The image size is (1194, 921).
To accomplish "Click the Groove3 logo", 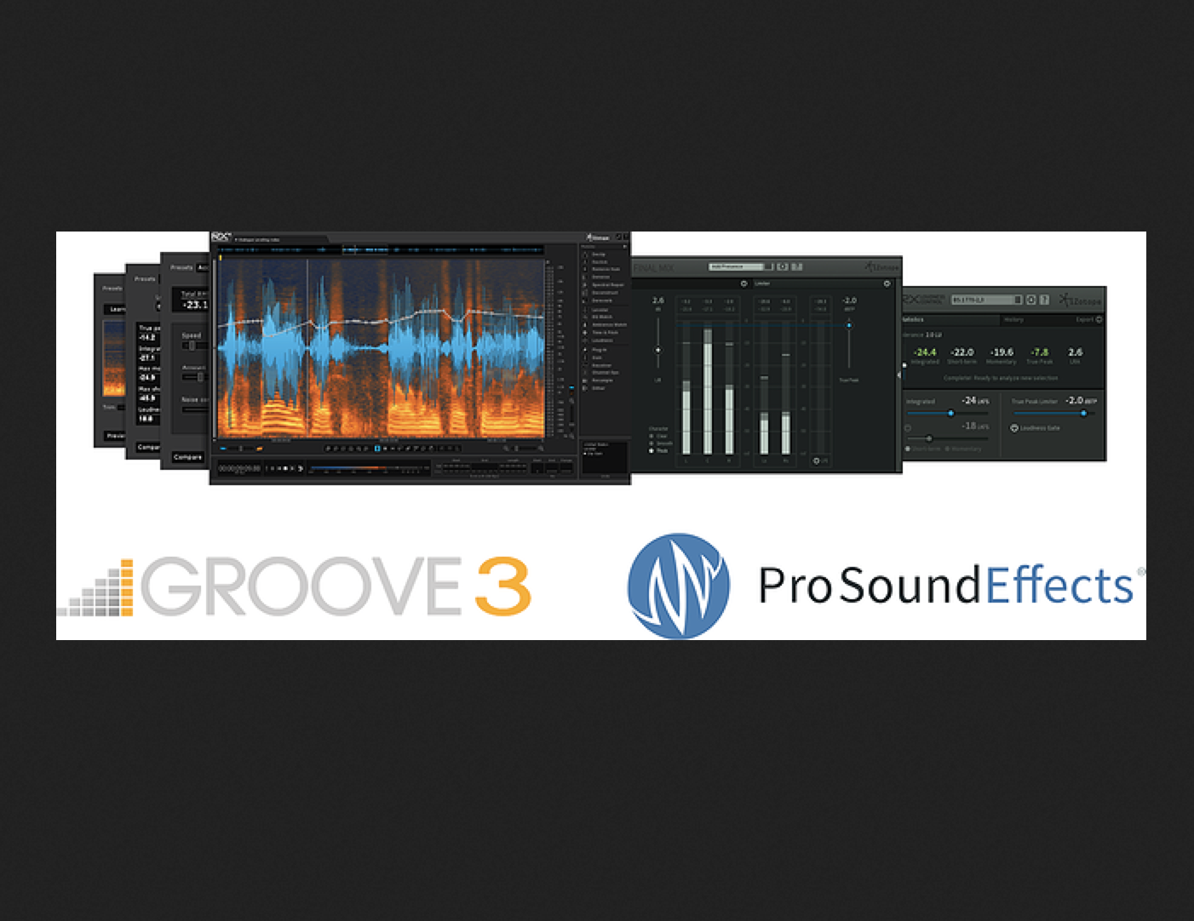I will click(295, 586).
